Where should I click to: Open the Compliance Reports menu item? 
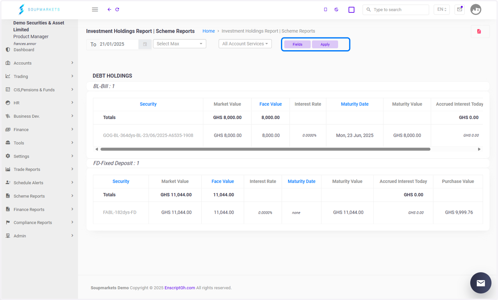pyautogui.click(x=33, y=223)
